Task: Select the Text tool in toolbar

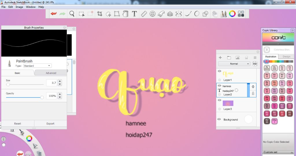Action: [x=134, y=14]
